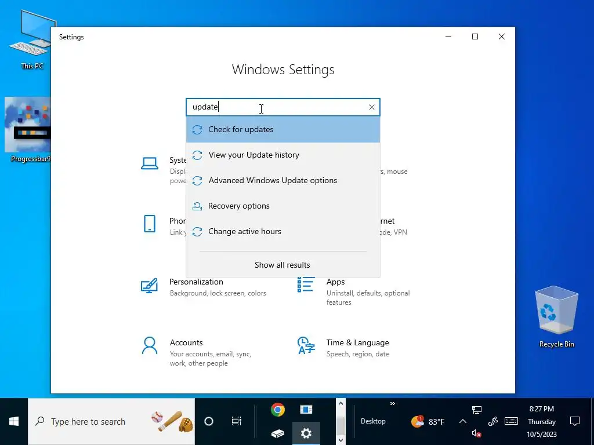Open the Windows Start menu
Viewport: 594px width, 445px height.
(x=14, y=422)
